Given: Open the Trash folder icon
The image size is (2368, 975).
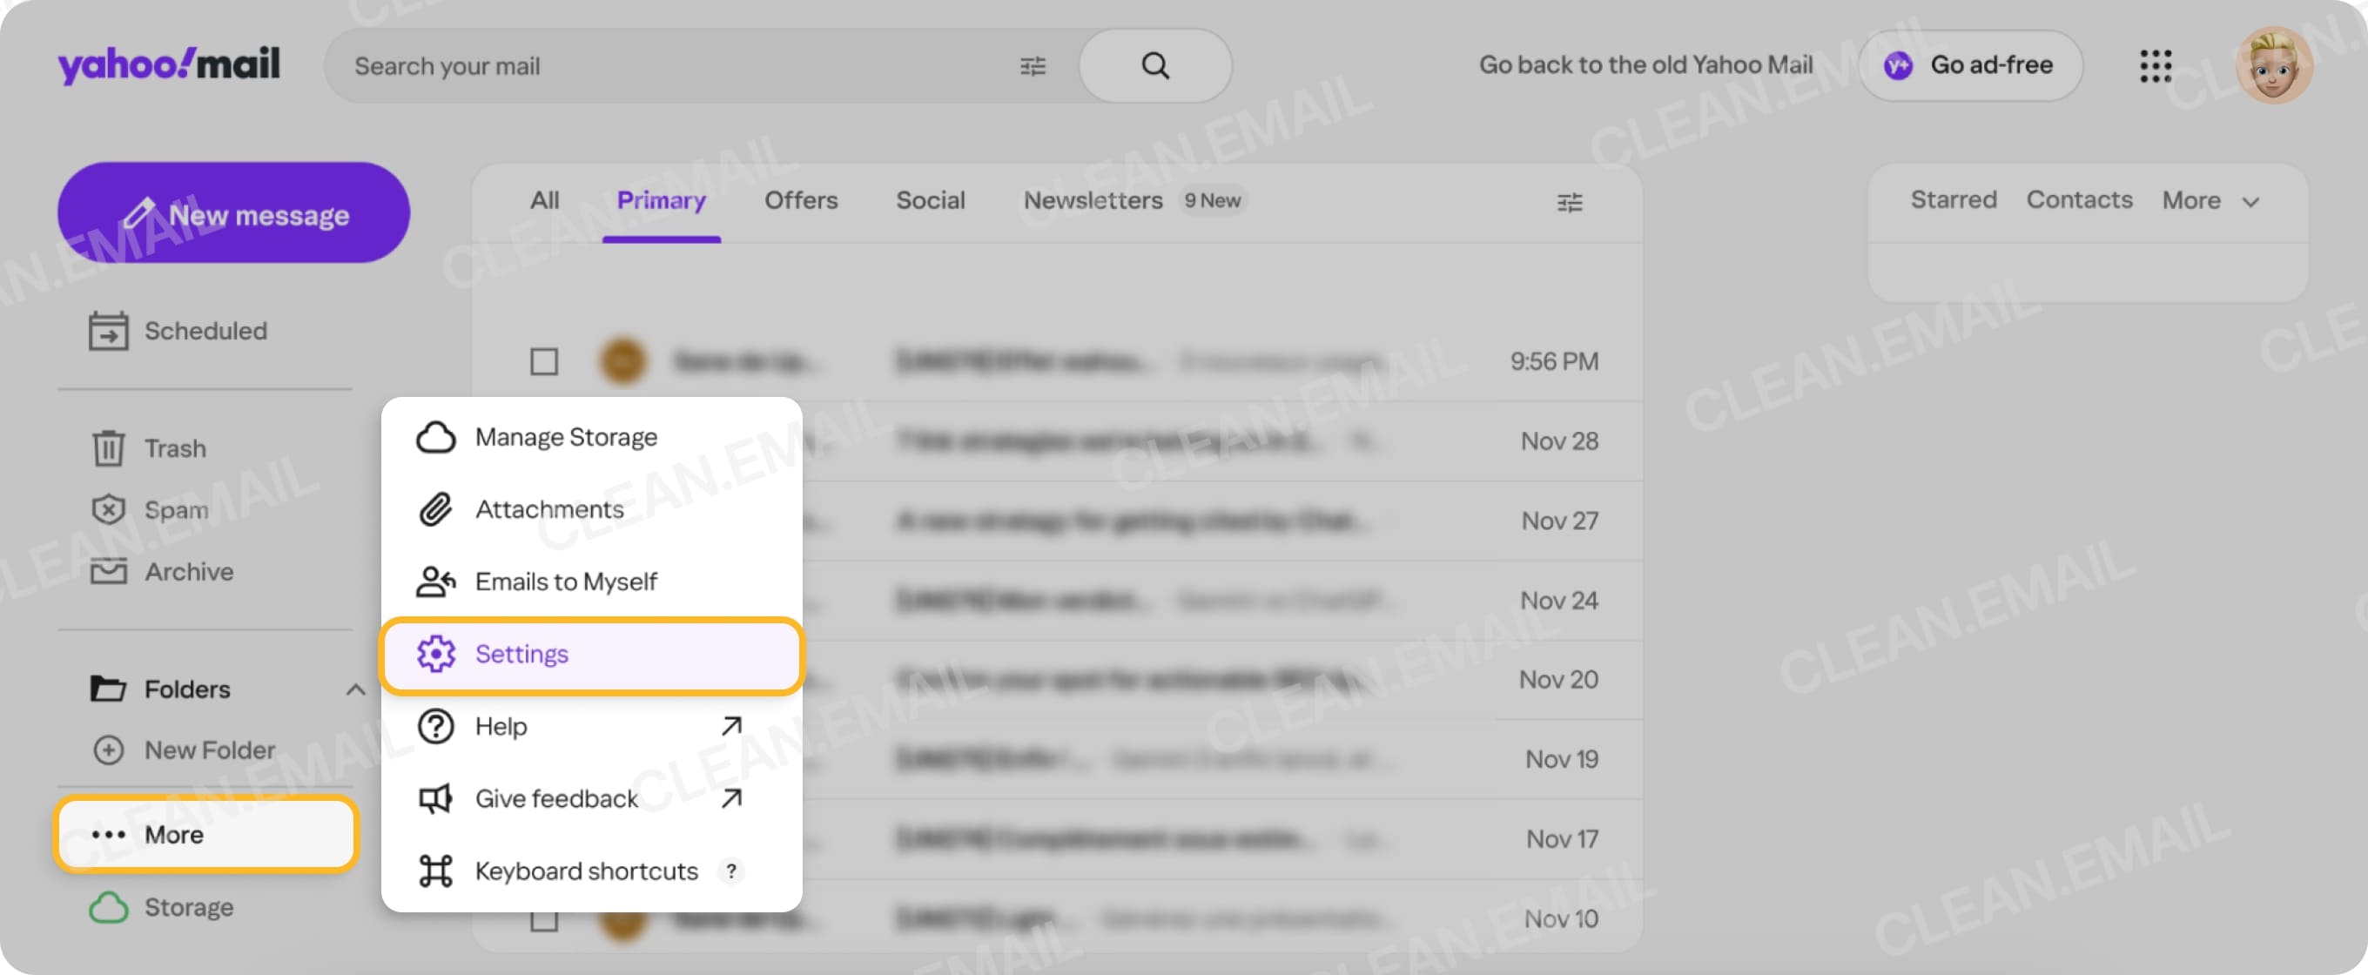Looking at the screenshot, I should pos(108,448).
